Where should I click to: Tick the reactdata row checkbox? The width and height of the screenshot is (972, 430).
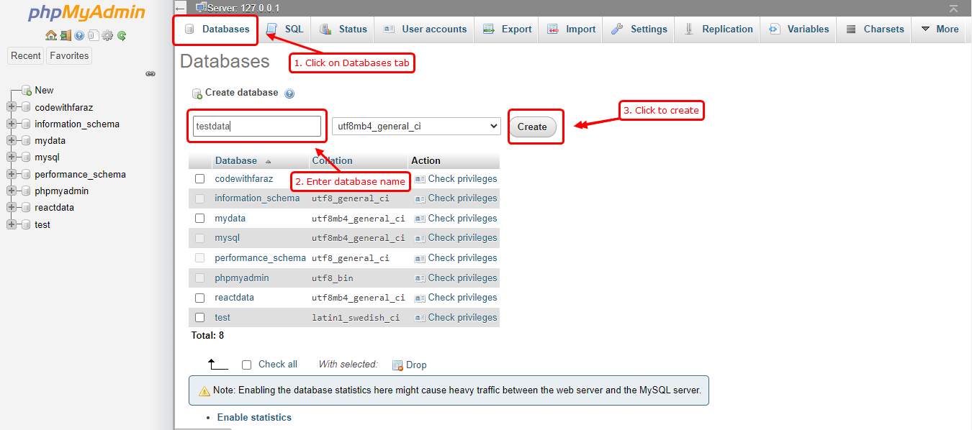[199, 298]
